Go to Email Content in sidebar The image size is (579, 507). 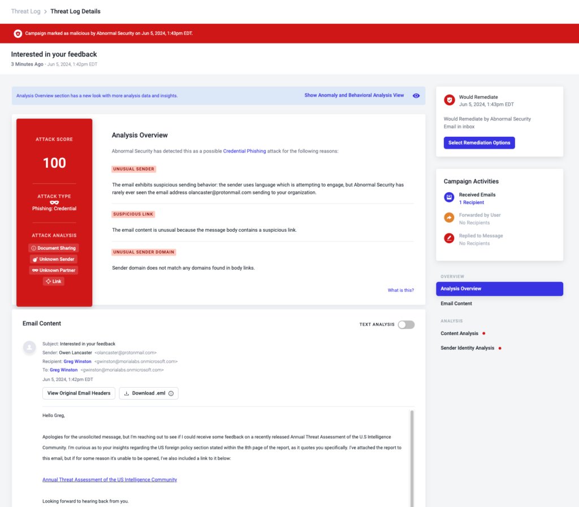coord(456,304)
